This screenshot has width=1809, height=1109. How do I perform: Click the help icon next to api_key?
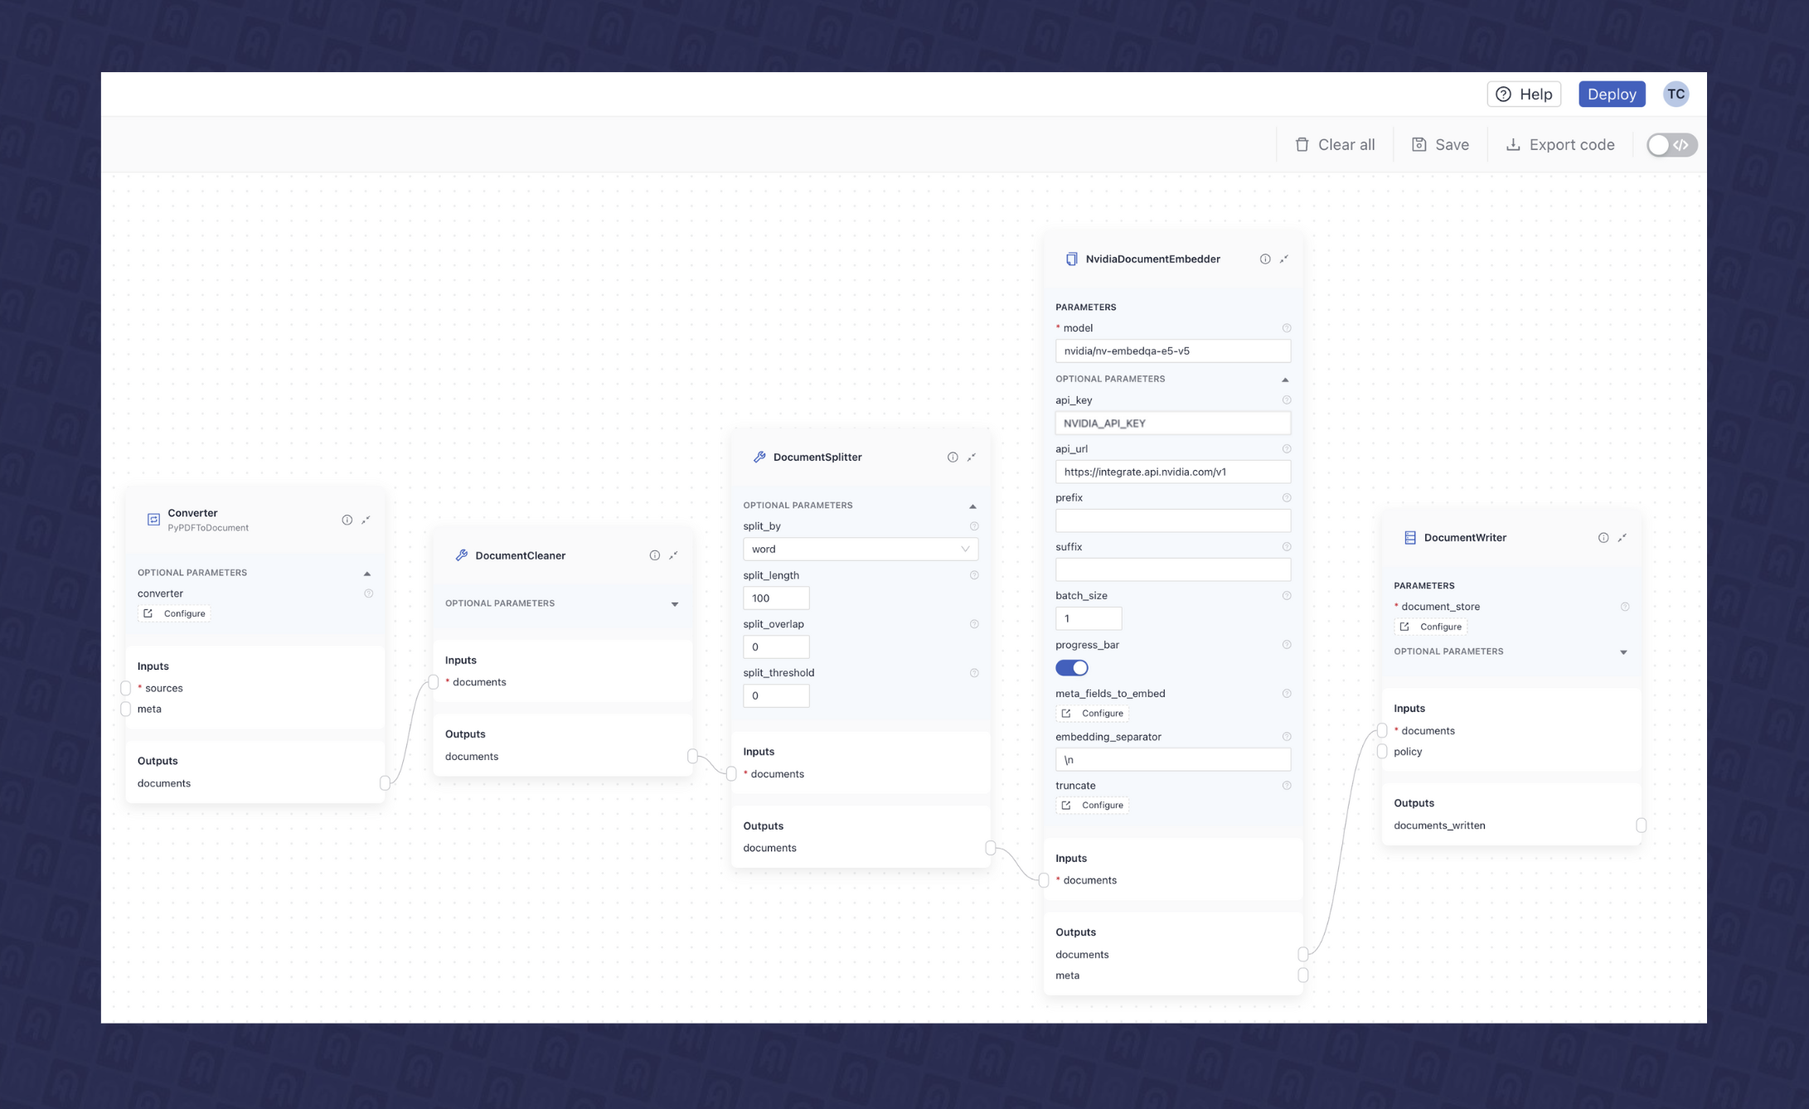click(1287, 400)
